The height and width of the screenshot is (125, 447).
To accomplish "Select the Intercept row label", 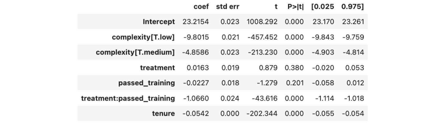I will coord(159,22).
